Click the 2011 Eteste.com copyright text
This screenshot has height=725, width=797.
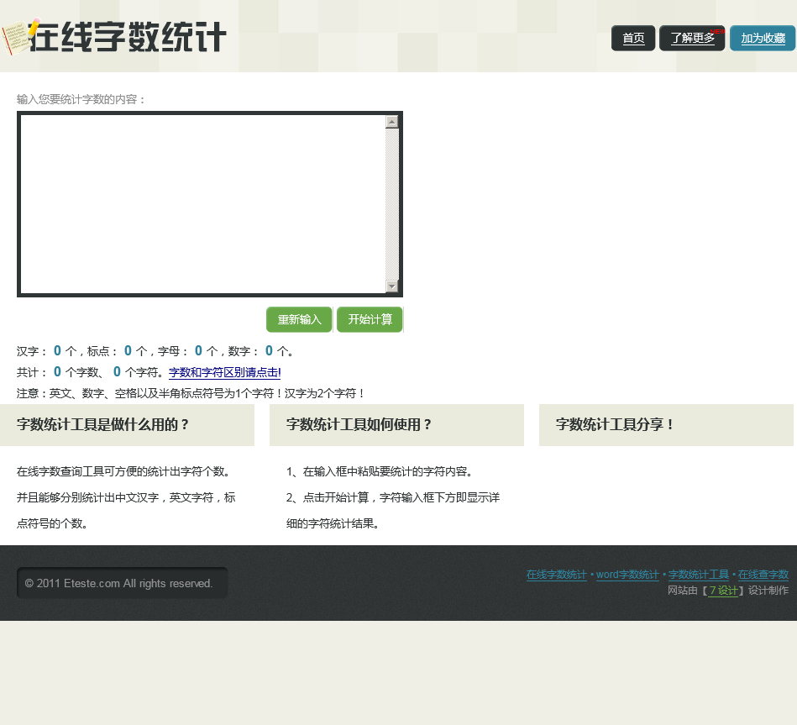coord(119,583)
